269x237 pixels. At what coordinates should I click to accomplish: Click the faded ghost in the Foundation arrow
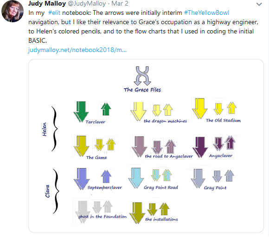(x=83, y=212)
